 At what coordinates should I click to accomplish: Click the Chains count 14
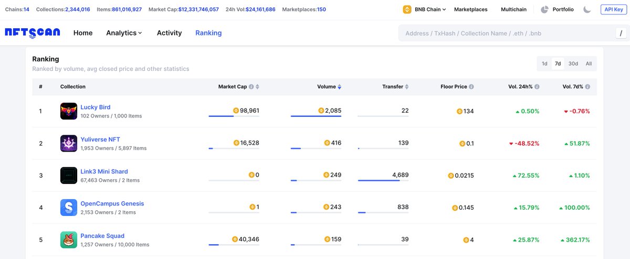click(x=26, y=9)
